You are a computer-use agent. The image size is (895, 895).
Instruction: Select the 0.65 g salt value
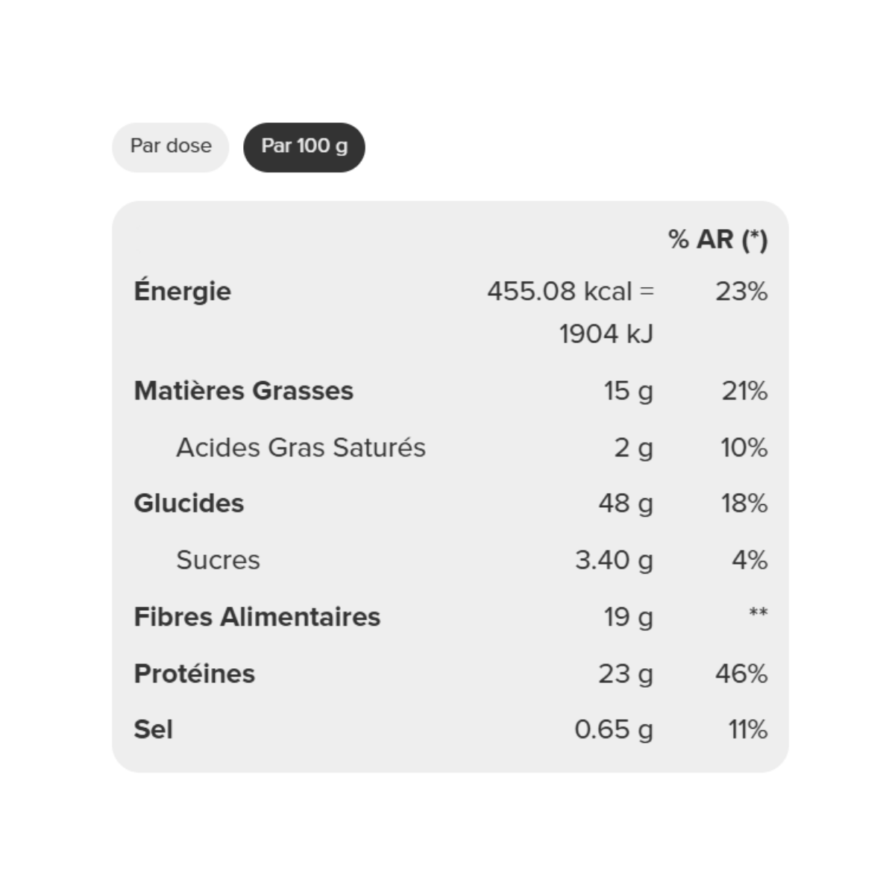[x=614, y=729]
